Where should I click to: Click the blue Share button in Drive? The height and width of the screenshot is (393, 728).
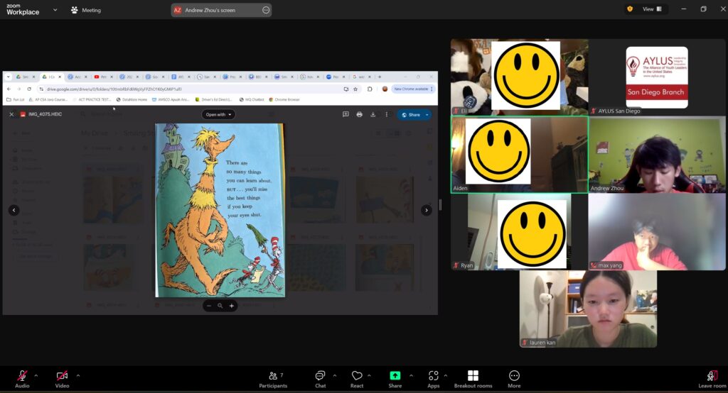coord(410,115)
